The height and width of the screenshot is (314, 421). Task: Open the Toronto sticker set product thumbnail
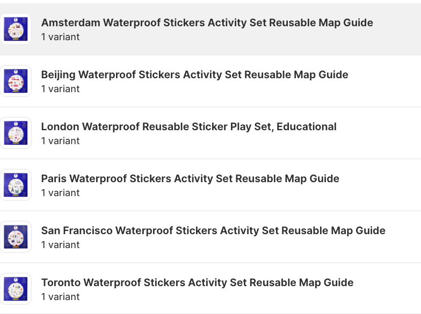(x=16, y=289)
